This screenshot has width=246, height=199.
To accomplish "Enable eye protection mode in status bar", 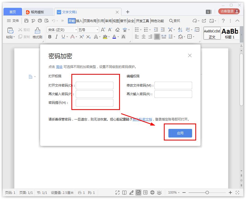I will tap(160, 193).
